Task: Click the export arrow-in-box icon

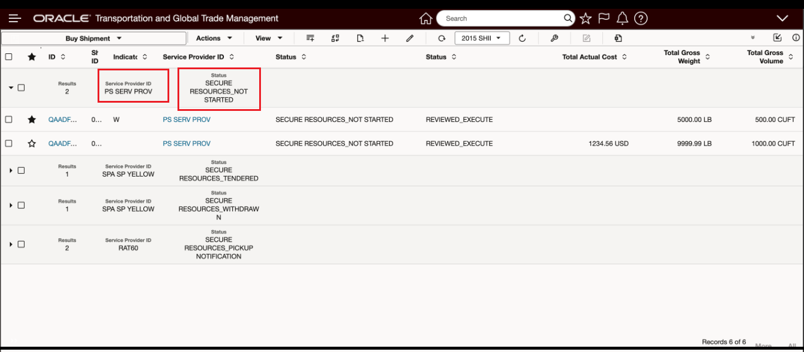Action: pos(778,38)
